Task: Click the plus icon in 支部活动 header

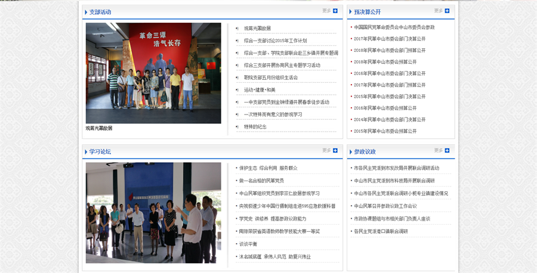Action: 335,11
